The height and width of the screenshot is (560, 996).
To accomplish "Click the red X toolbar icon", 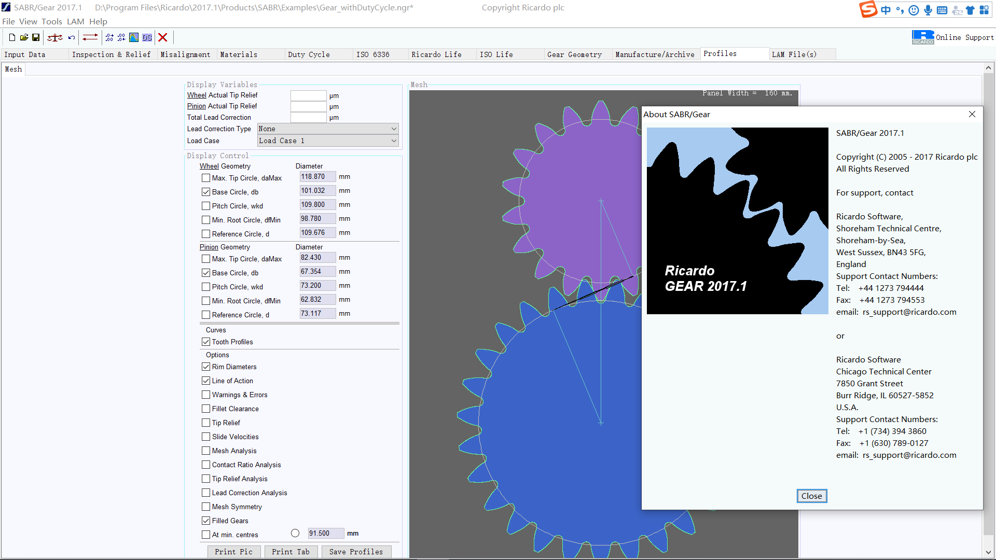I will [x=162, y=37].
